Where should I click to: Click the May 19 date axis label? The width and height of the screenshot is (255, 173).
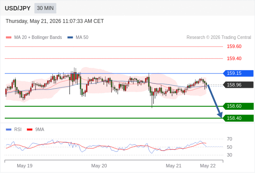click(x=25, y=166)
